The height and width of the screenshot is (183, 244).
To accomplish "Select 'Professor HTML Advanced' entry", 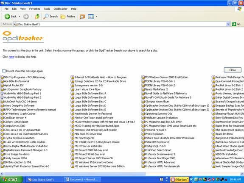I will (160, 162).
